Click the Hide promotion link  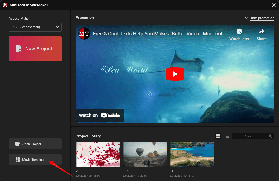pos(262,18)
